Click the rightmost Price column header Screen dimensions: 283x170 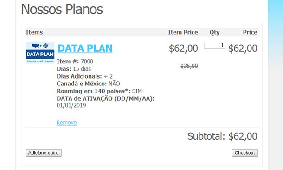pos(250,32)
